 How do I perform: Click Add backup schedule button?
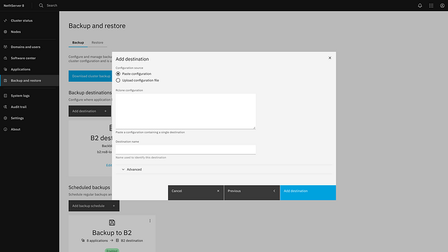click(x=94, y=206)
